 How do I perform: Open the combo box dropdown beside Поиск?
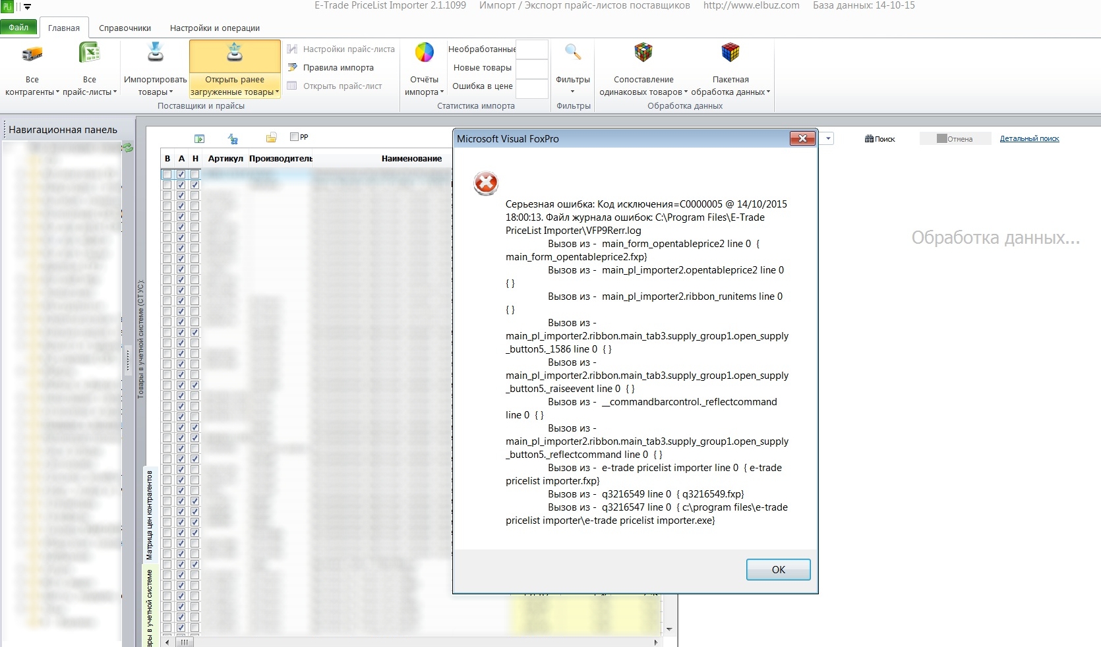click(828, 138)
